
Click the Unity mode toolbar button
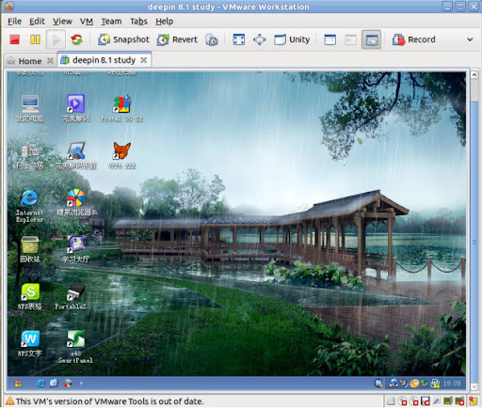292,39
